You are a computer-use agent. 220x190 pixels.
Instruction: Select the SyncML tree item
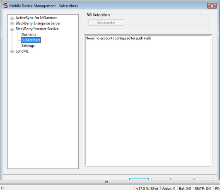pos(22,51)
